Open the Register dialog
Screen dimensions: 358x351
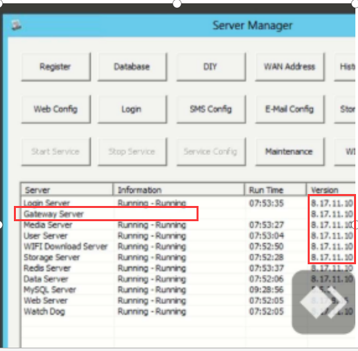pyautogui.click(x=56, y=67)
